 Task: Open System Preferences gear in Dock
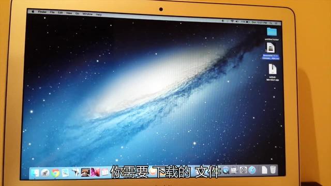tap(243, 170)
